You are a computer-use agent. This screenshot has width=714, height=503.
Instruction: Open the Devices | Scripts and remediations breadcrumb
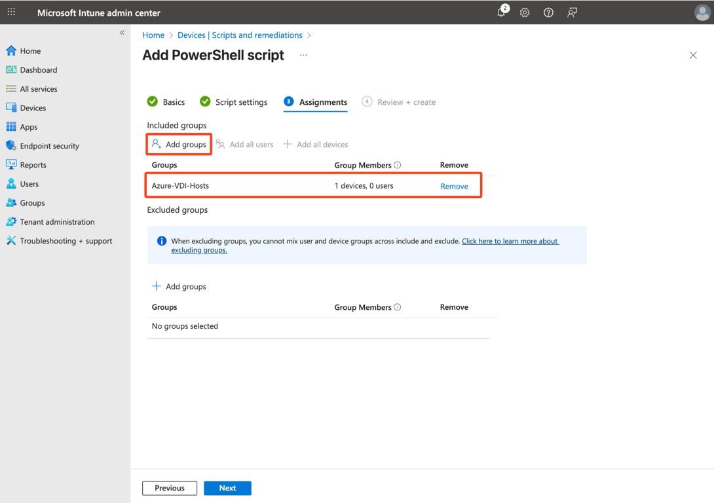coord(240,35)
